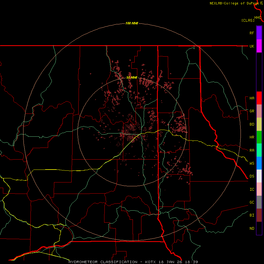Click the 18:39 timestamp

coord(191,262)
